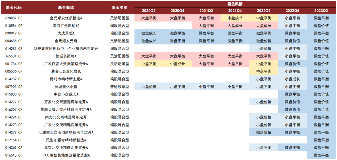Select the 2020Q2 column header
The width and height of the screenshot is (337, 160).
[x=149, y=11]
